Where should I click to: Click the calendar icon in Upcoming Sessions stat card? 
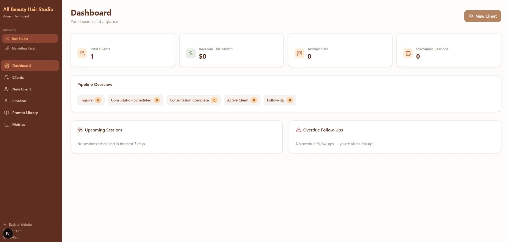coord(408,53)
